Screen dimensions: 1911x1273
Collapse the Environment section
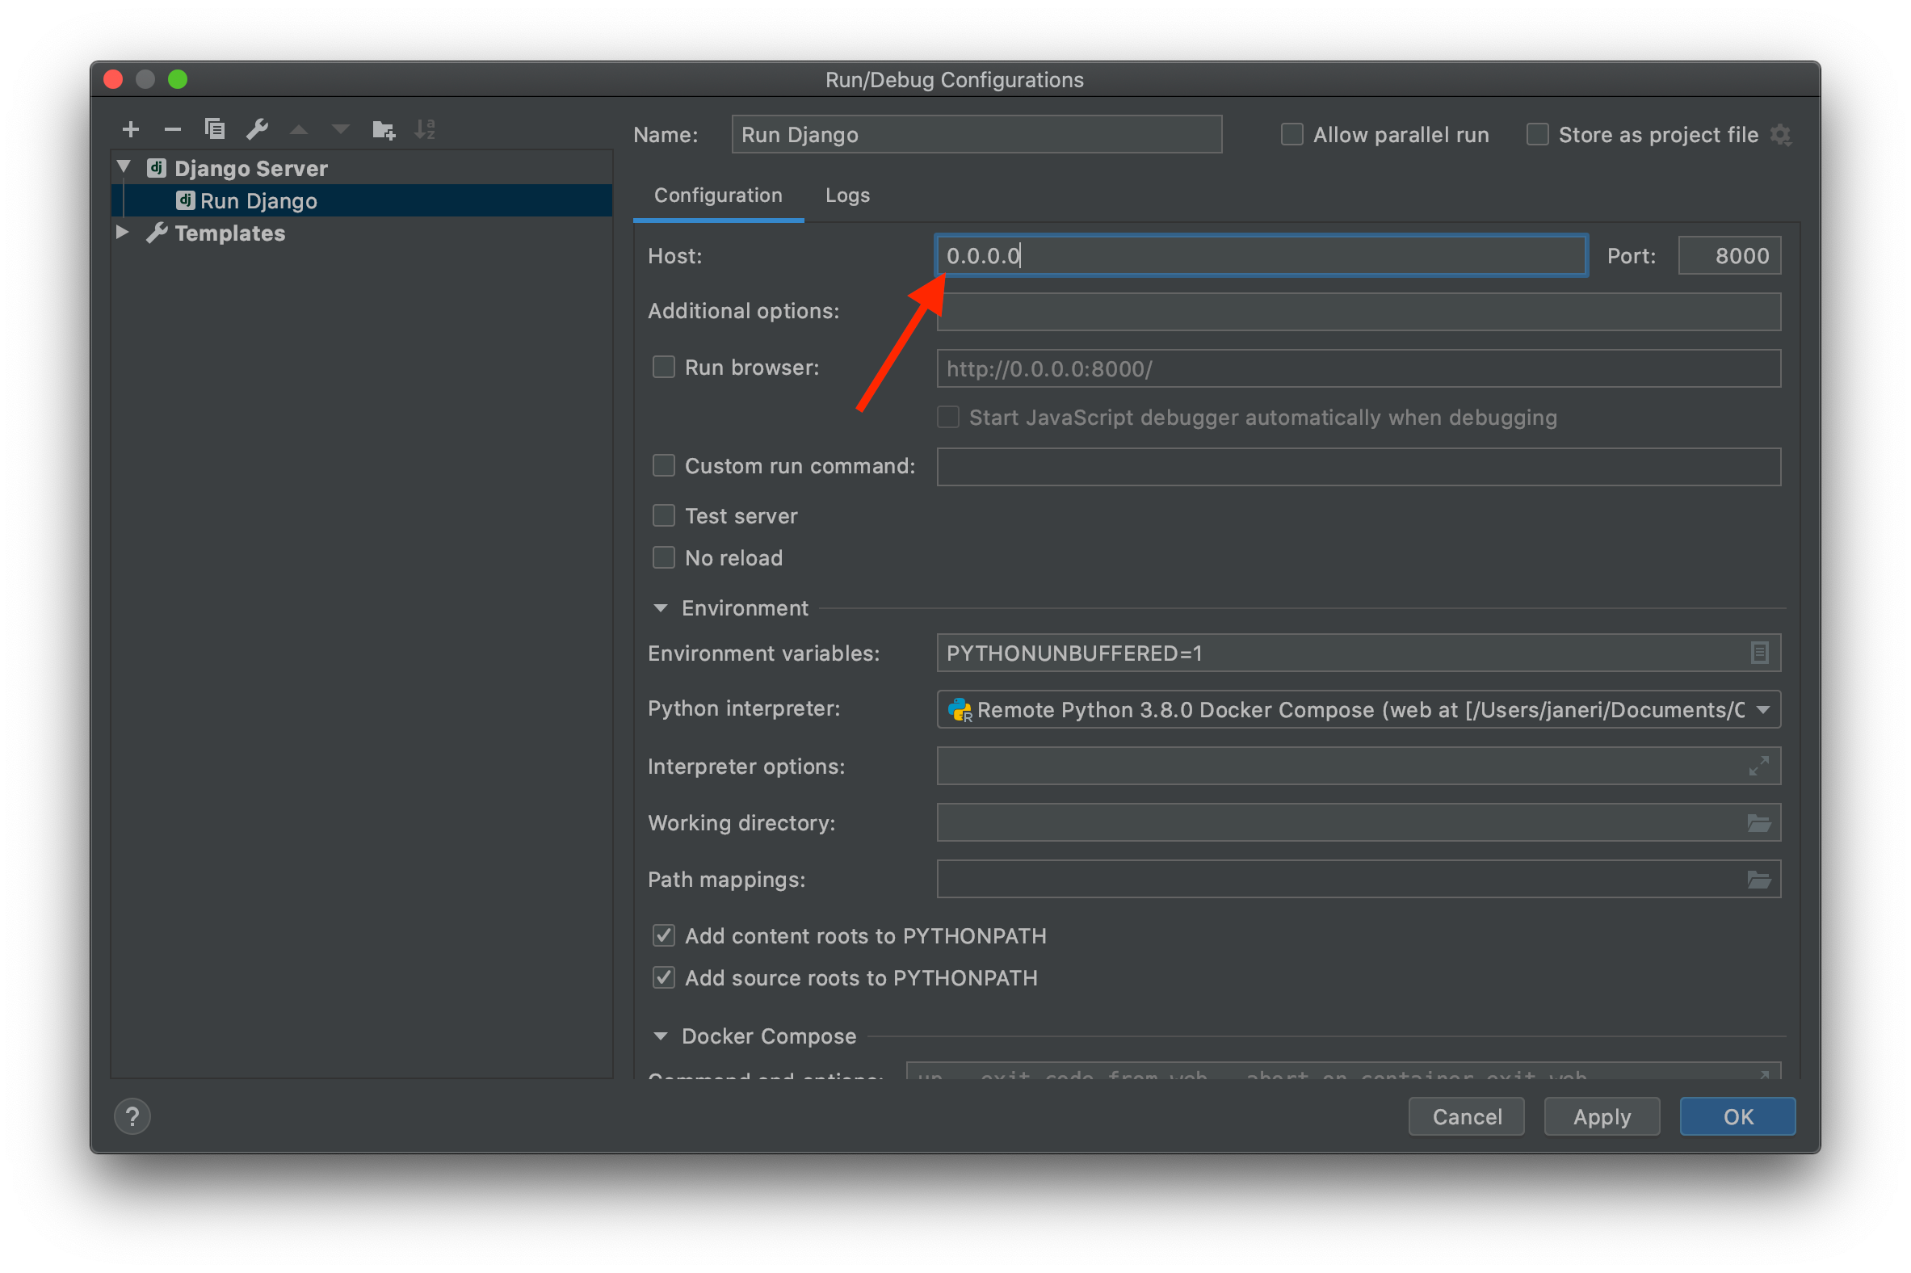point(660,607)
